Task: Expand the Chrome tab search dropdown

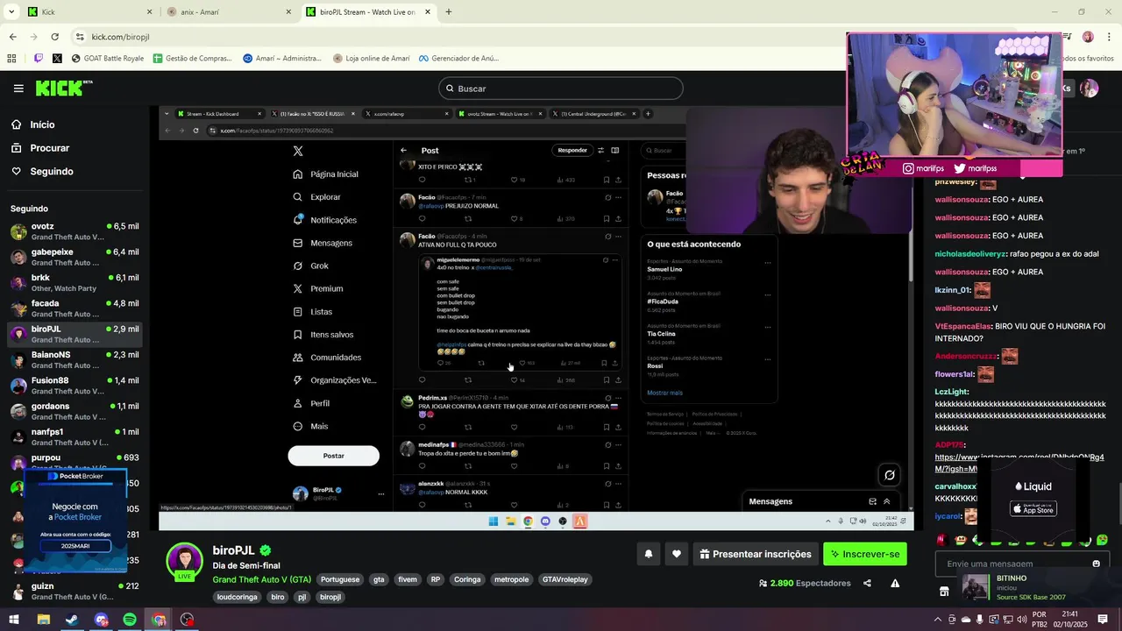Action: pyautogui.click(x=11, y=12)
